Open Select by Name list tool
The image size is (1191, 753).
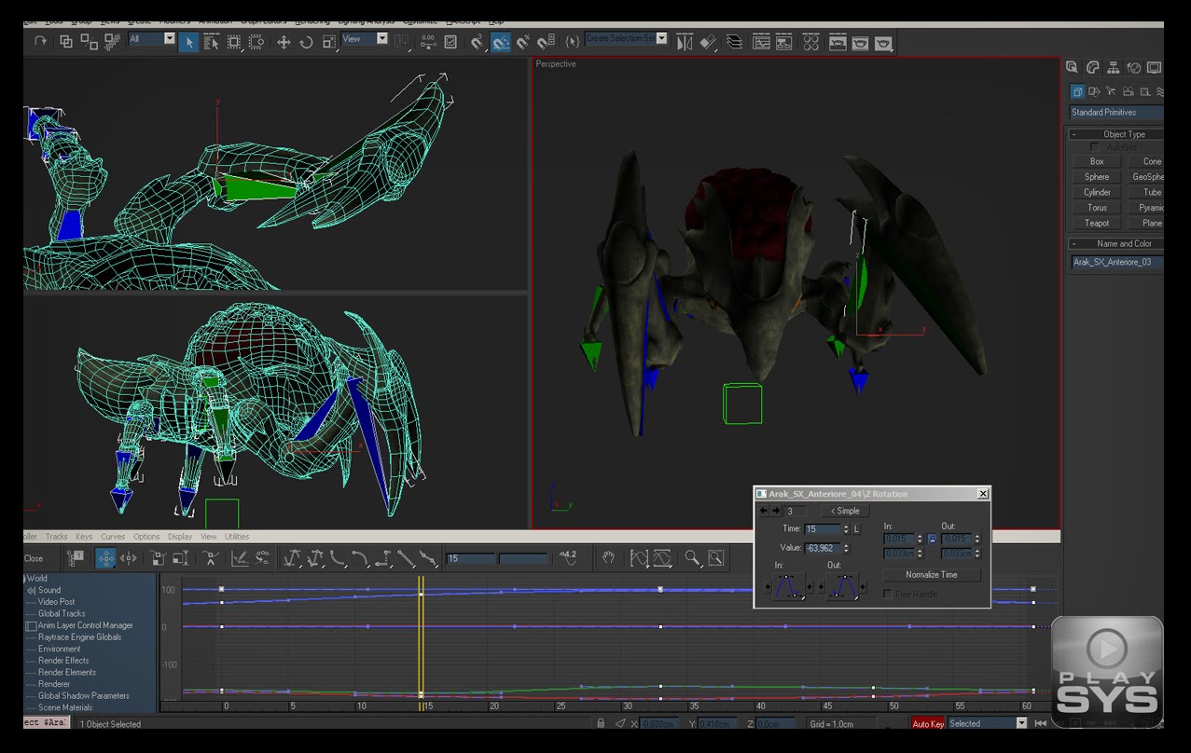coord(212,42)
